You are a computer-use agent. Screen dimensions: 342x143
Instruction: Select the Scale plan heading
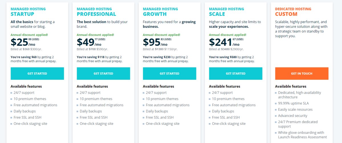click(x=217, y=14)
